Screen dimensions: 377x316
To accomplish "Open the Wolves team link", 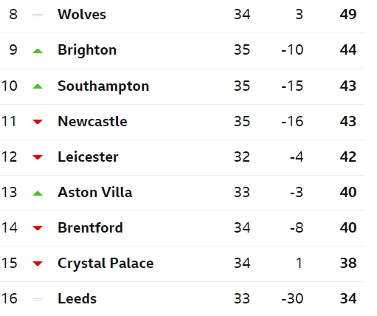I will 82,14.
